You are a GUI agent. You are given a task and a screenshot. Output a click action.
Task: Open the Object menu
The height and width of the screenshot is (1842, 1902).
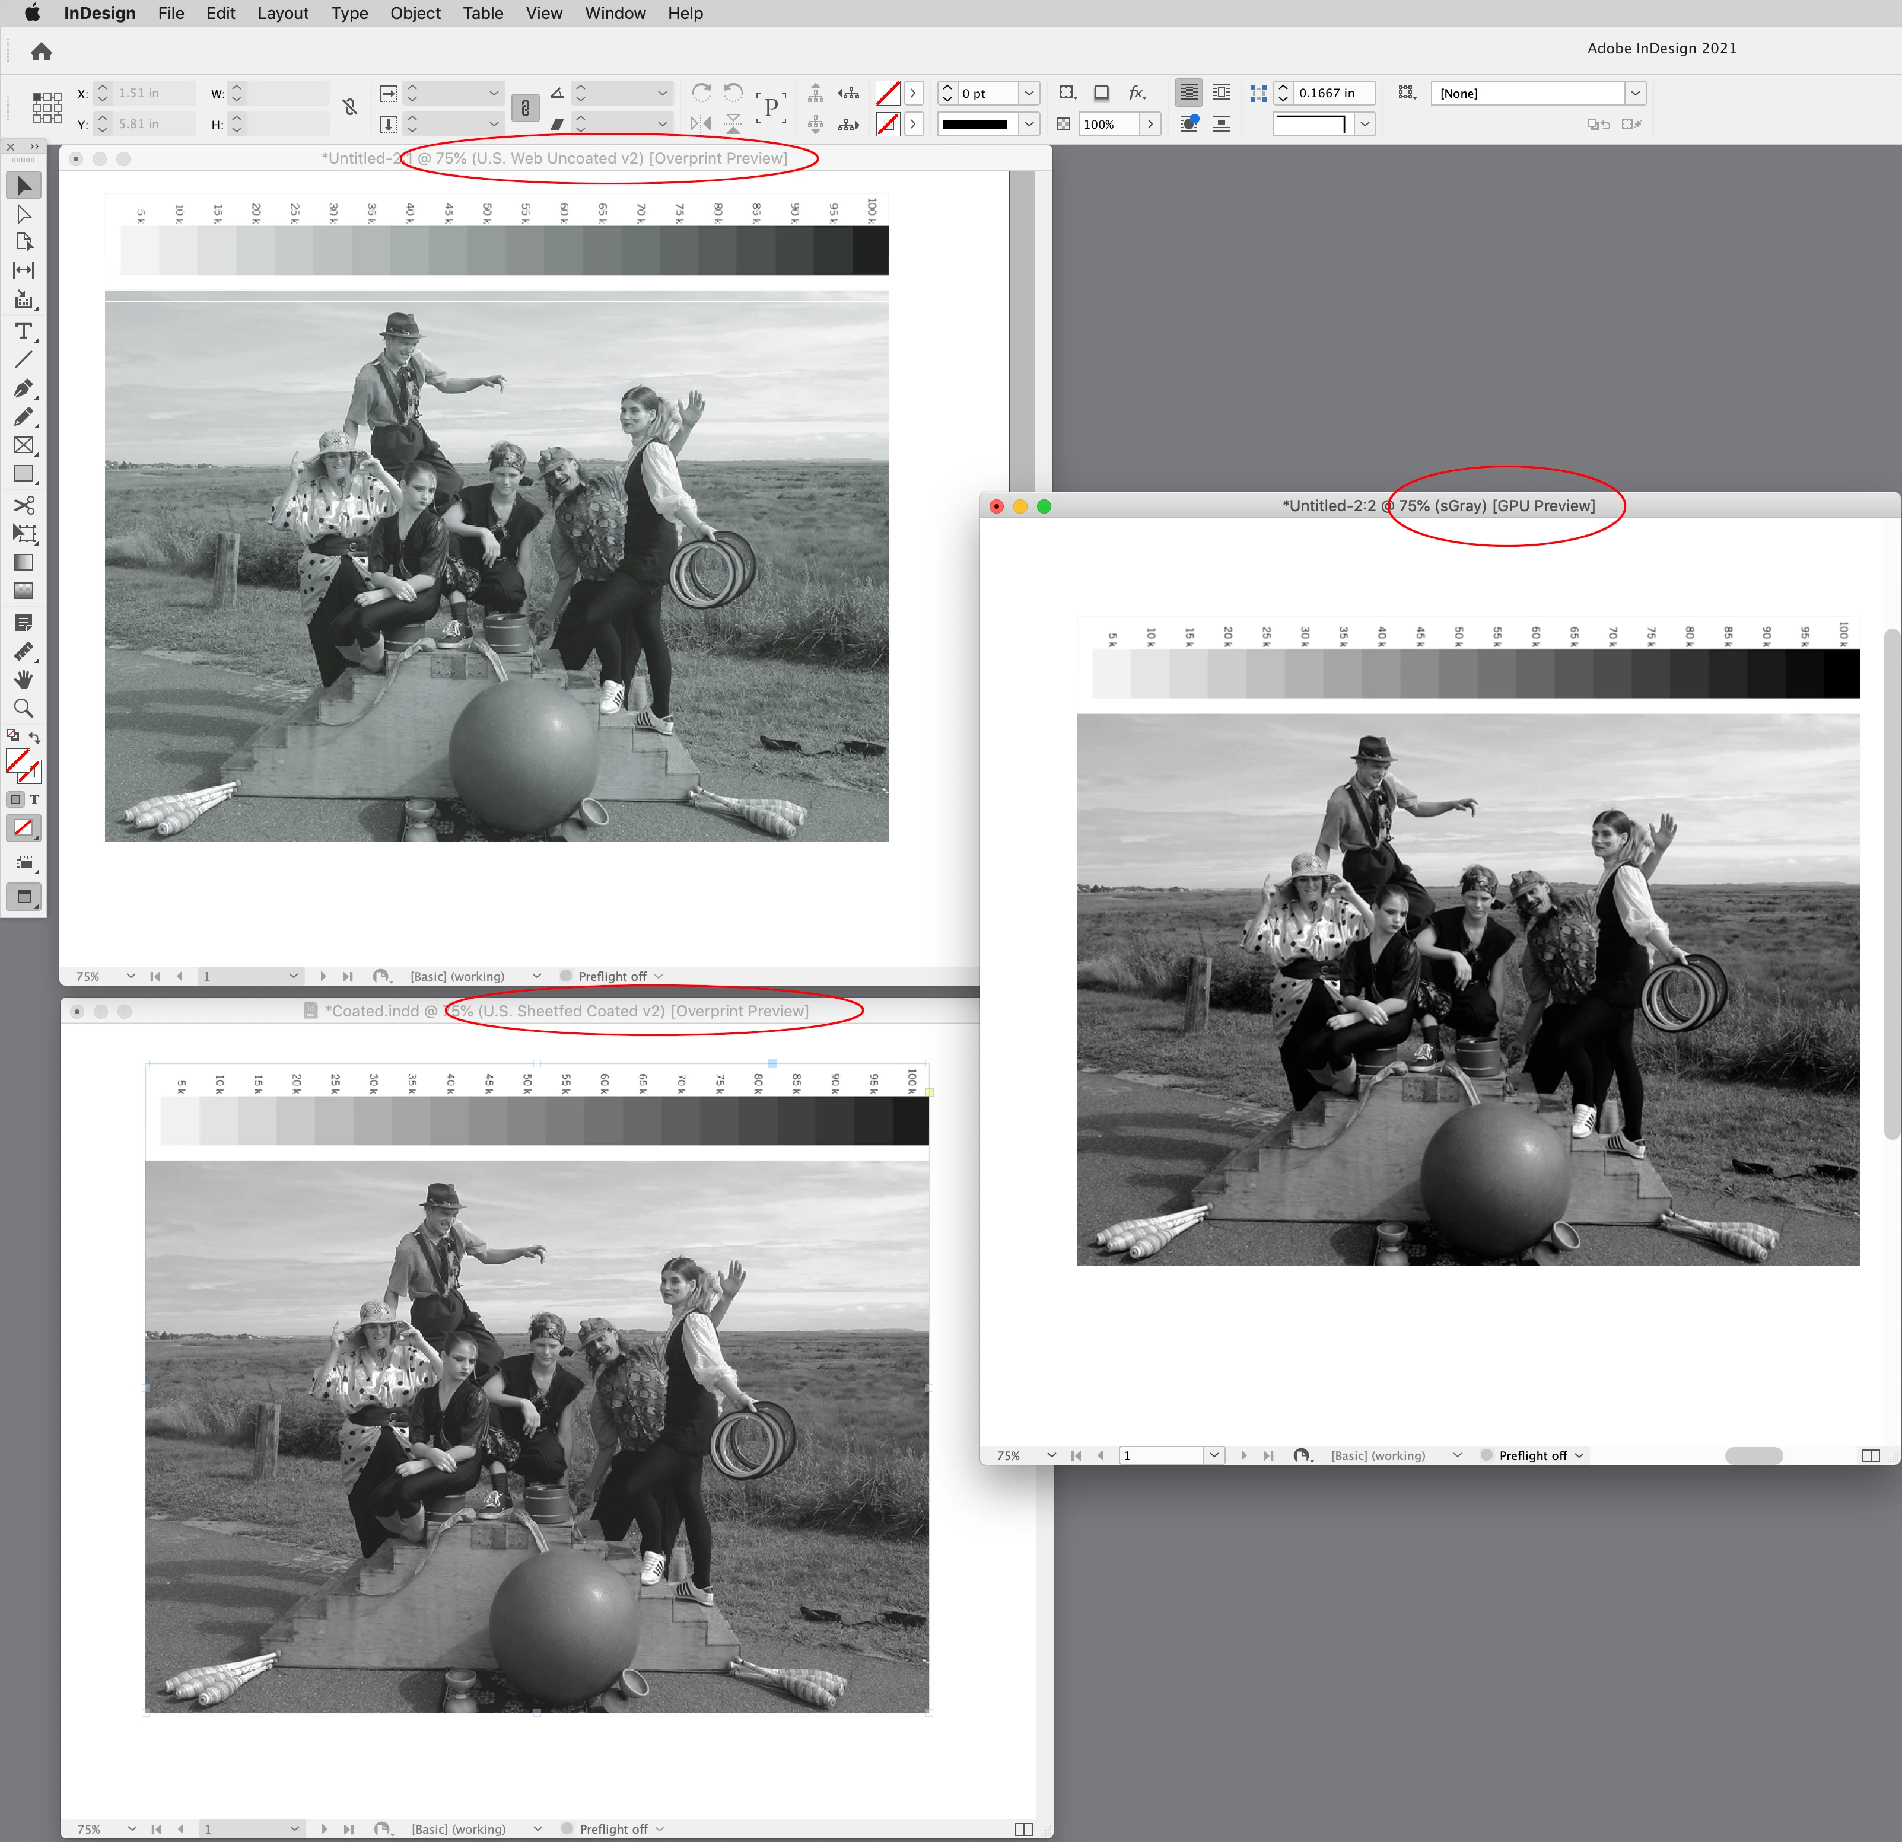414,14
